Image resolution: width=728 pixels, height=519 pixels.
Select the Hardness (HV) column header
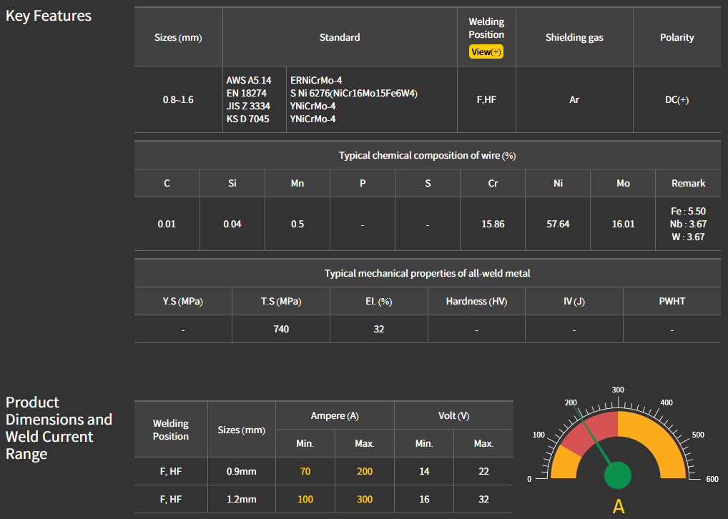(476, 302)
